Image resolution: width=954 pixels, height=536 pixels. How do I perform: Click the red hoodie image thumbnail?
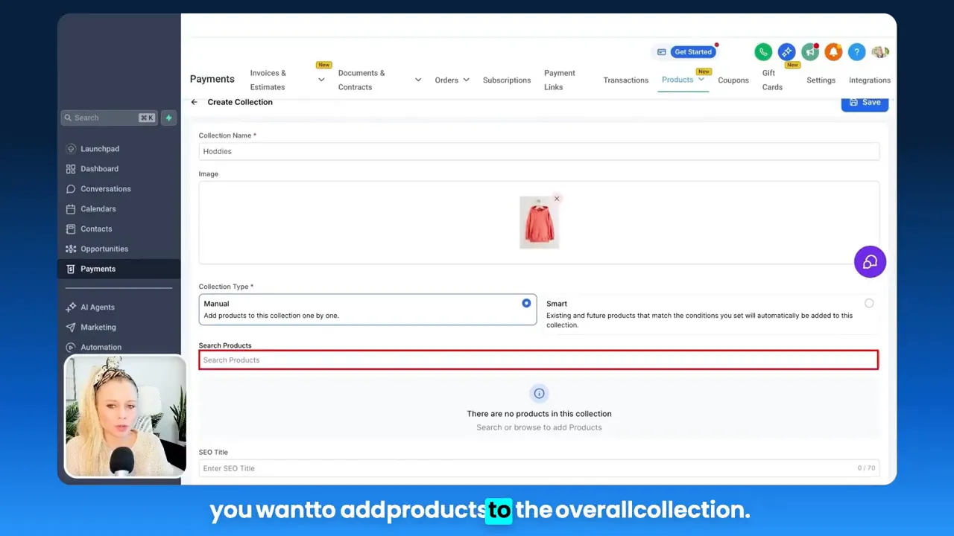pos(539,222)
